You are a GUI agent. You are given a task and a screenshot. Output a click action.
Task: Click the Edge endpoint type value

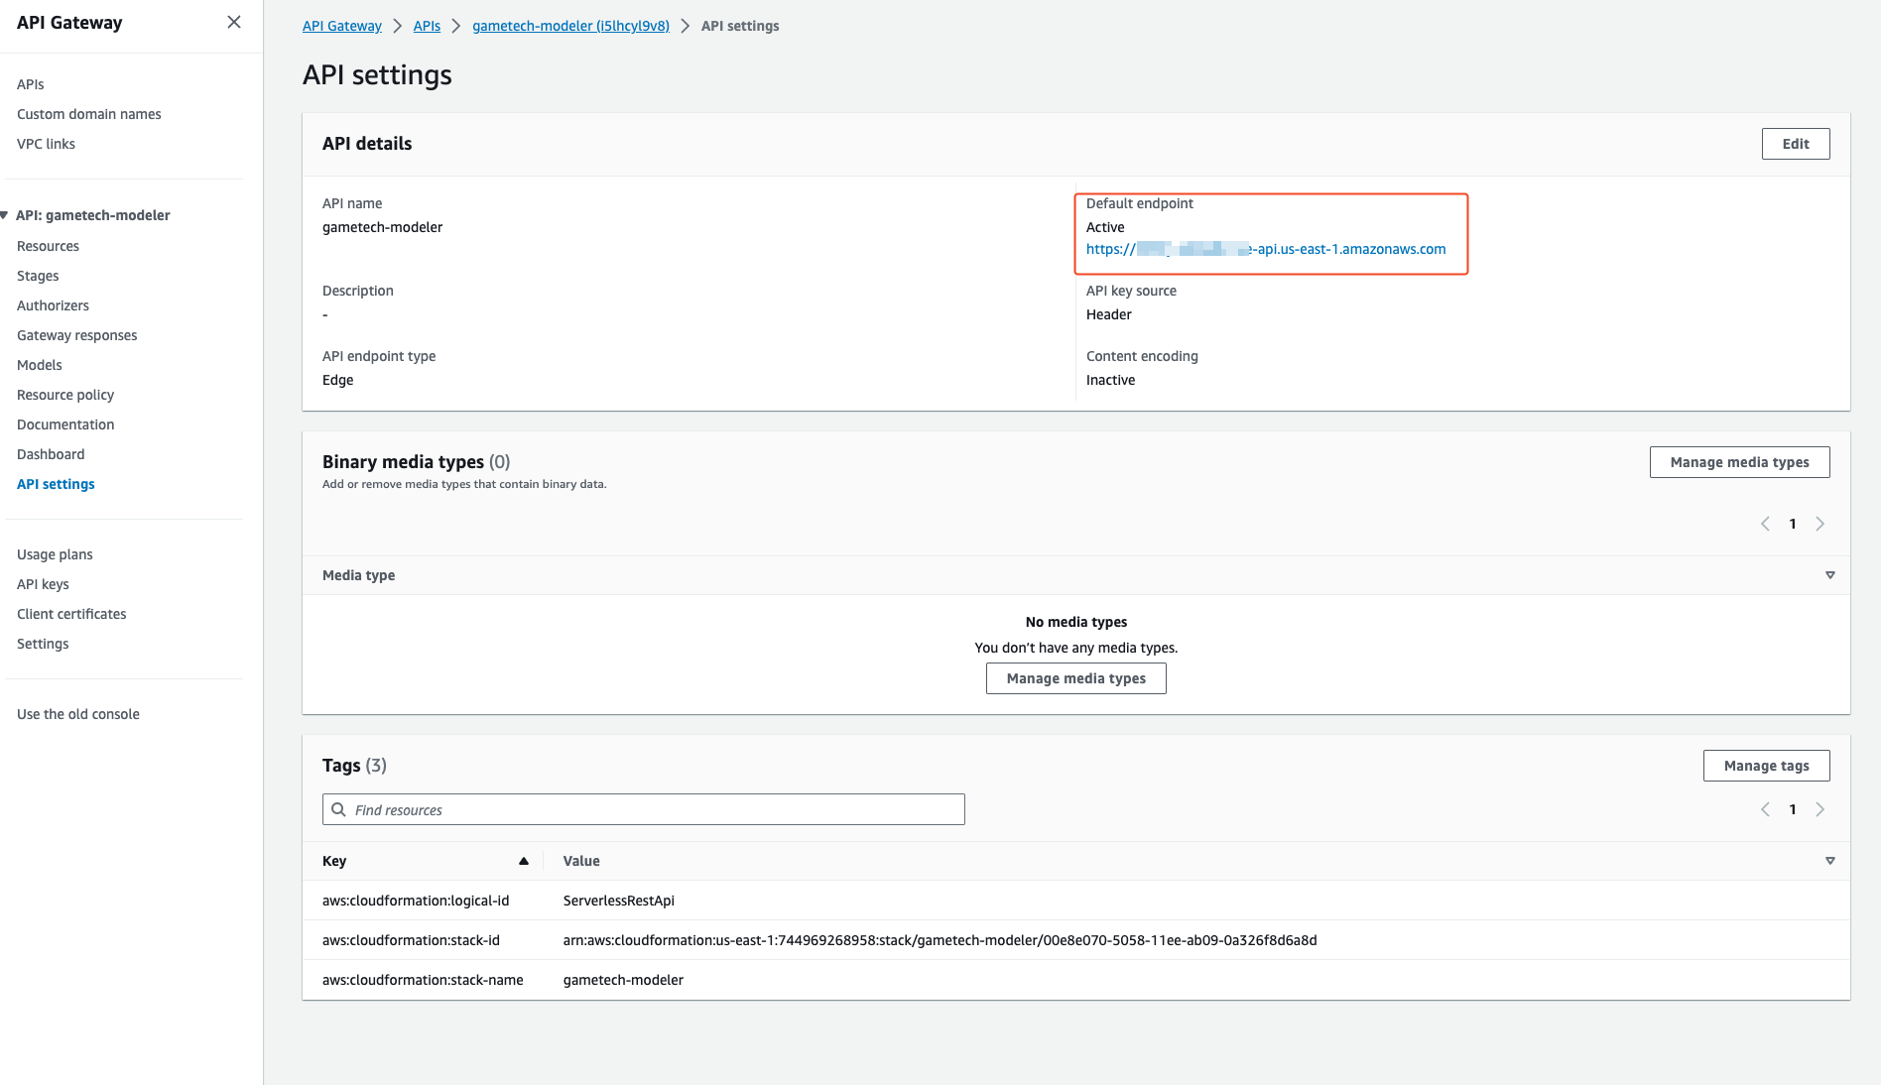(338, 380)
